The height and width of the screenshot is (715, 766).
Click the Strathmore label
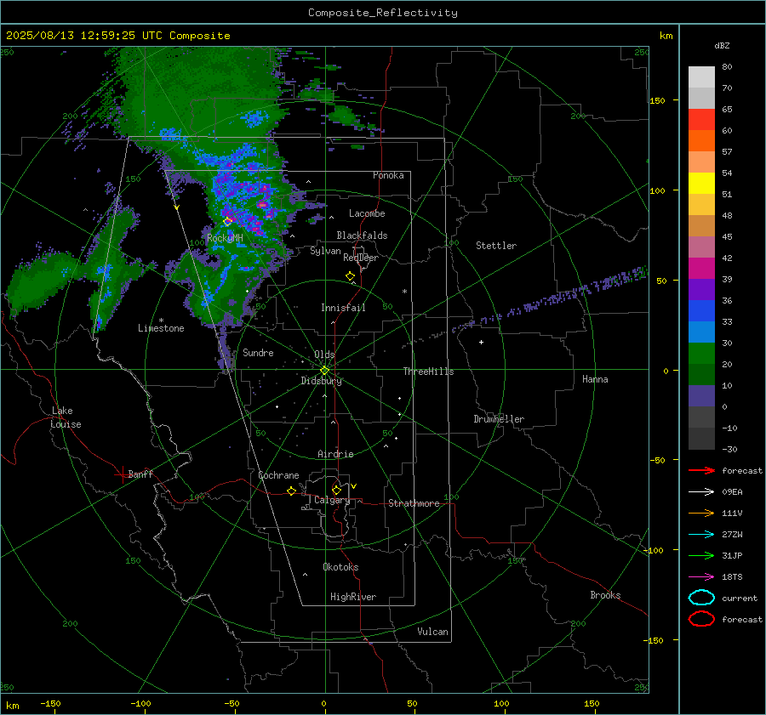[x=414, y=503]
